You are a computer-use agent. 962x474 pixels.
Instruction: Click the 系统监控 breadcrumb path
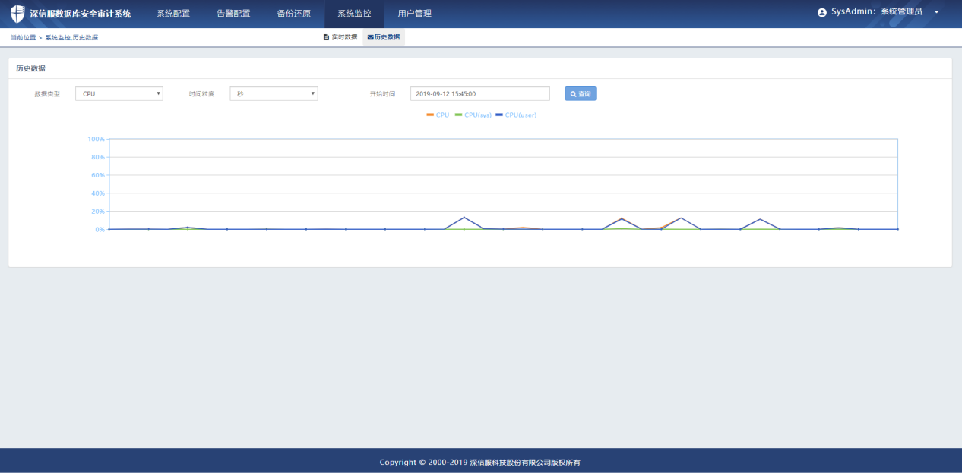point(57,37)
